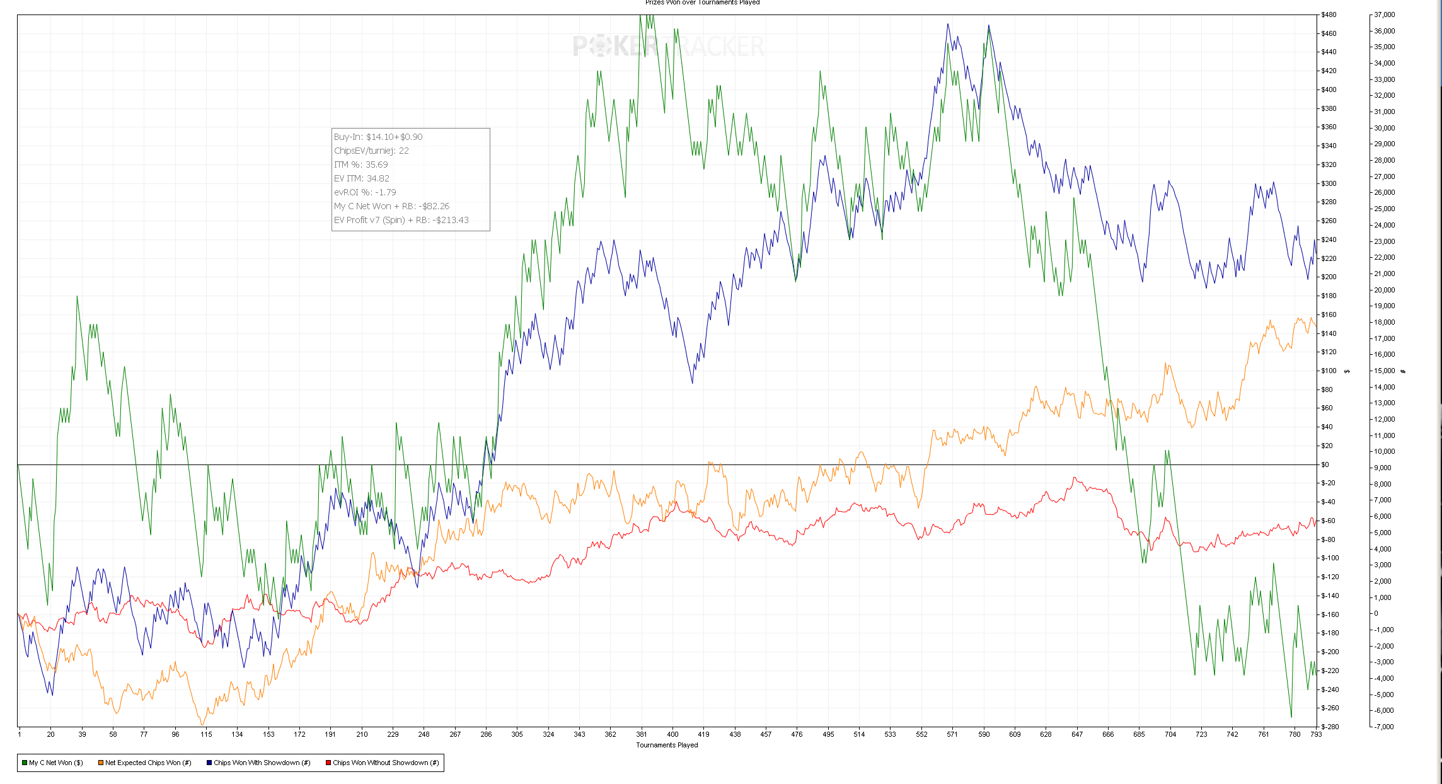Click the '27,000' chips axis label
The width and height of the screenshot is (1442, 784).
tap(1385, 176)
